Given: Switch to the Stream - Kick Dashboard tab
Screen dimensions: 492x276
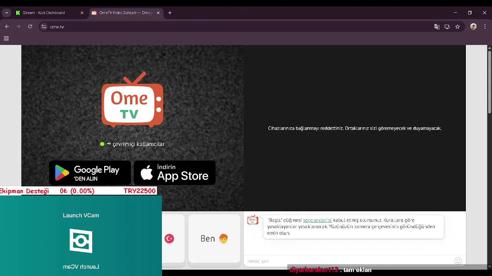Looking at the screenshot, I should click(49, 13).
